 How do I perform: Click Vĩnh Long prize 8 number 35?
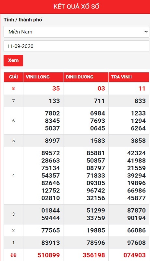[56, 88]
